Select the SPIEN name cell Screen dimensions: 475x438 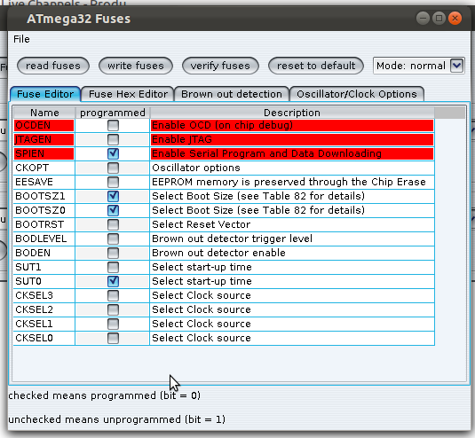pyautogui.click(x=44, y=153)
